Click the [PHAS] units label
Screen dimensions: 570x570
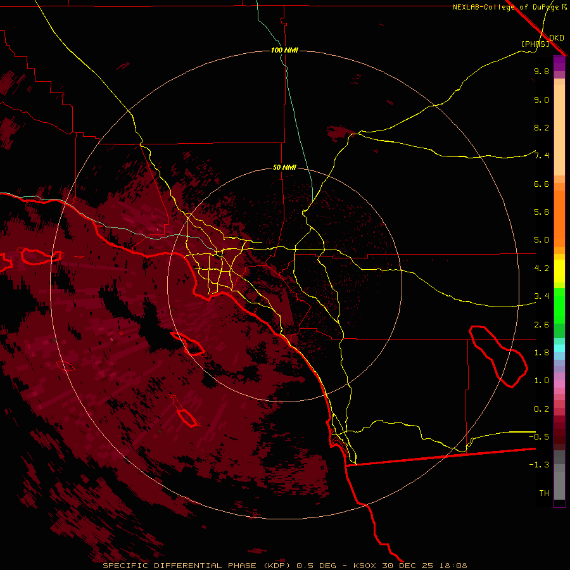click(x=535, y=44)
